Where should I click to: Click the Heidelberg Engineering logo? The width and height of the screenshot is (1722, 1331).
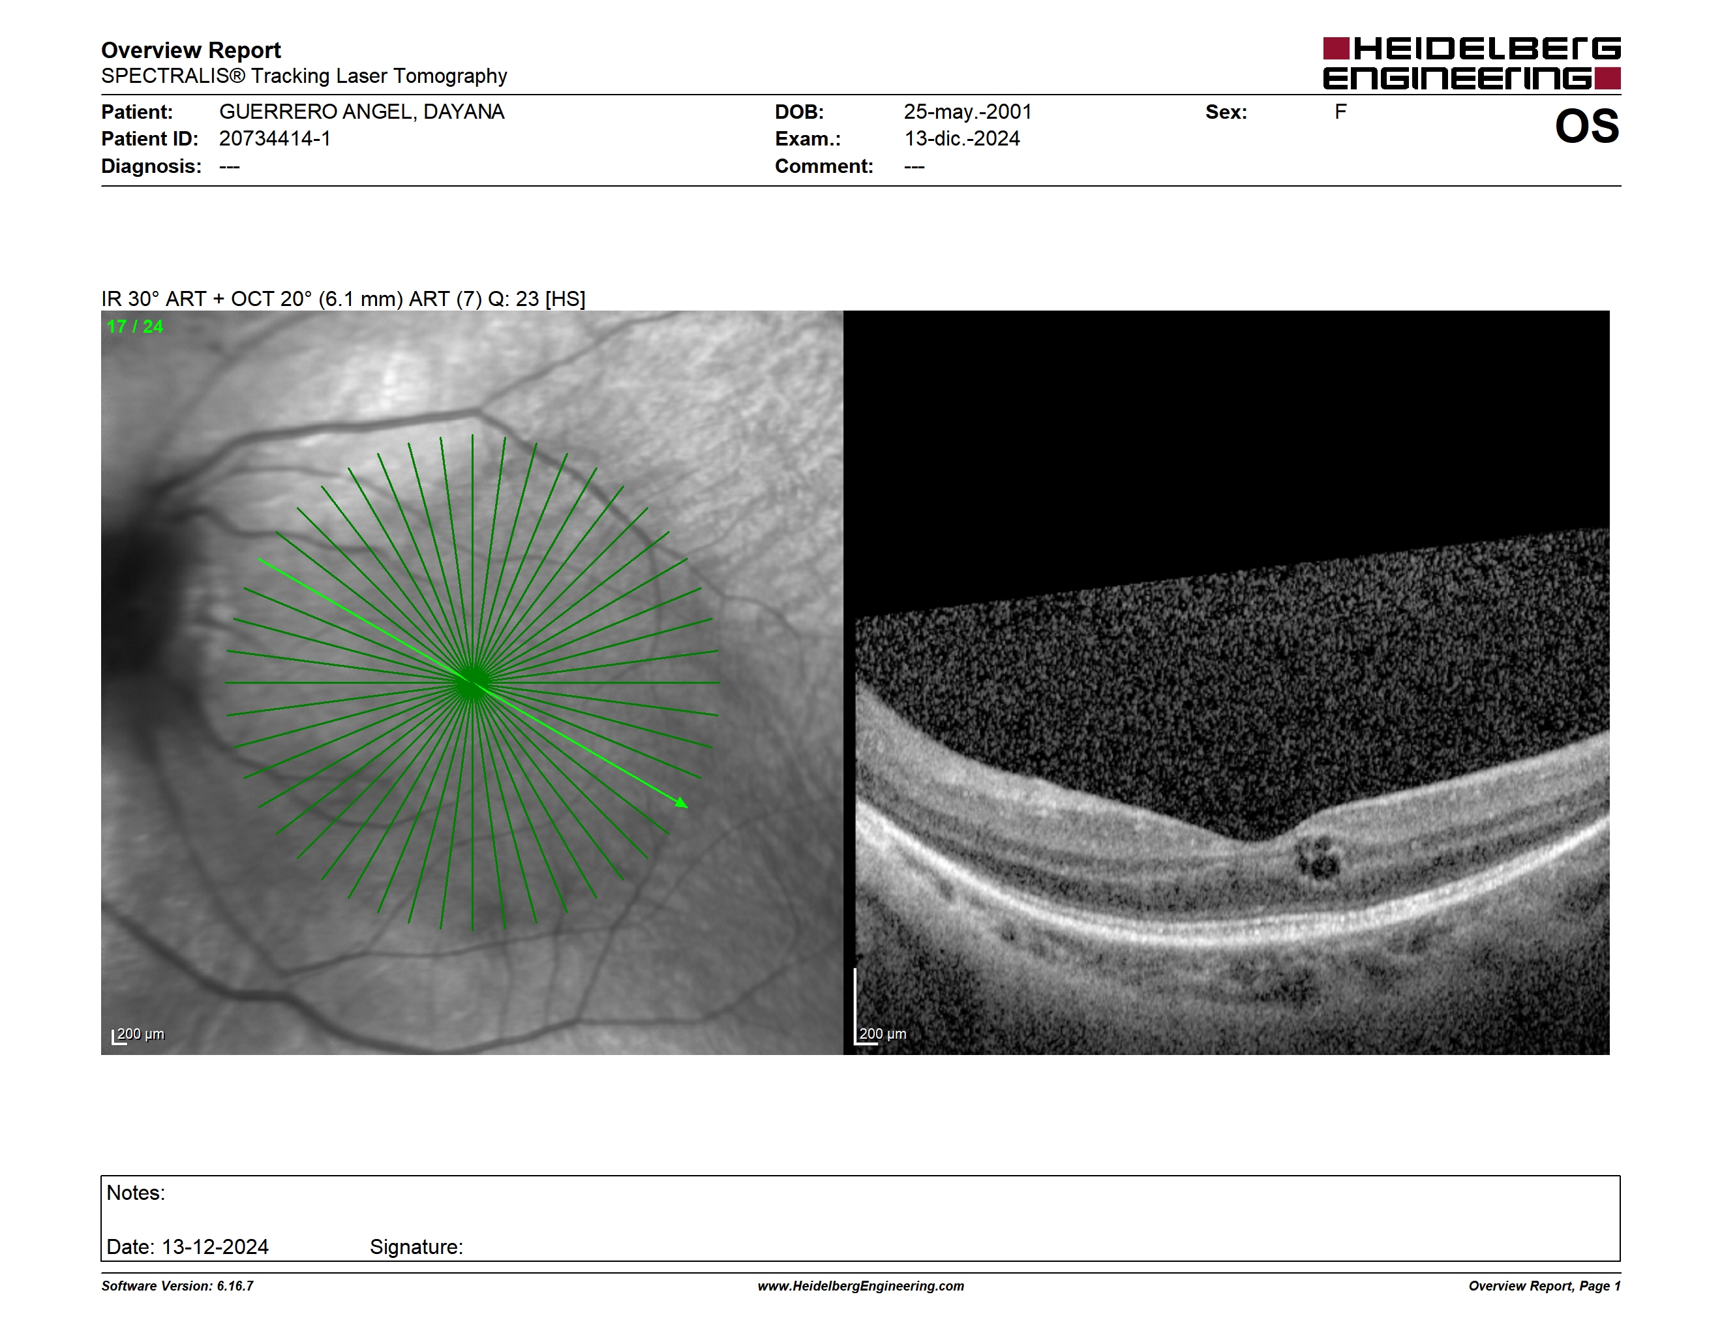click(x=1472, y=63)
